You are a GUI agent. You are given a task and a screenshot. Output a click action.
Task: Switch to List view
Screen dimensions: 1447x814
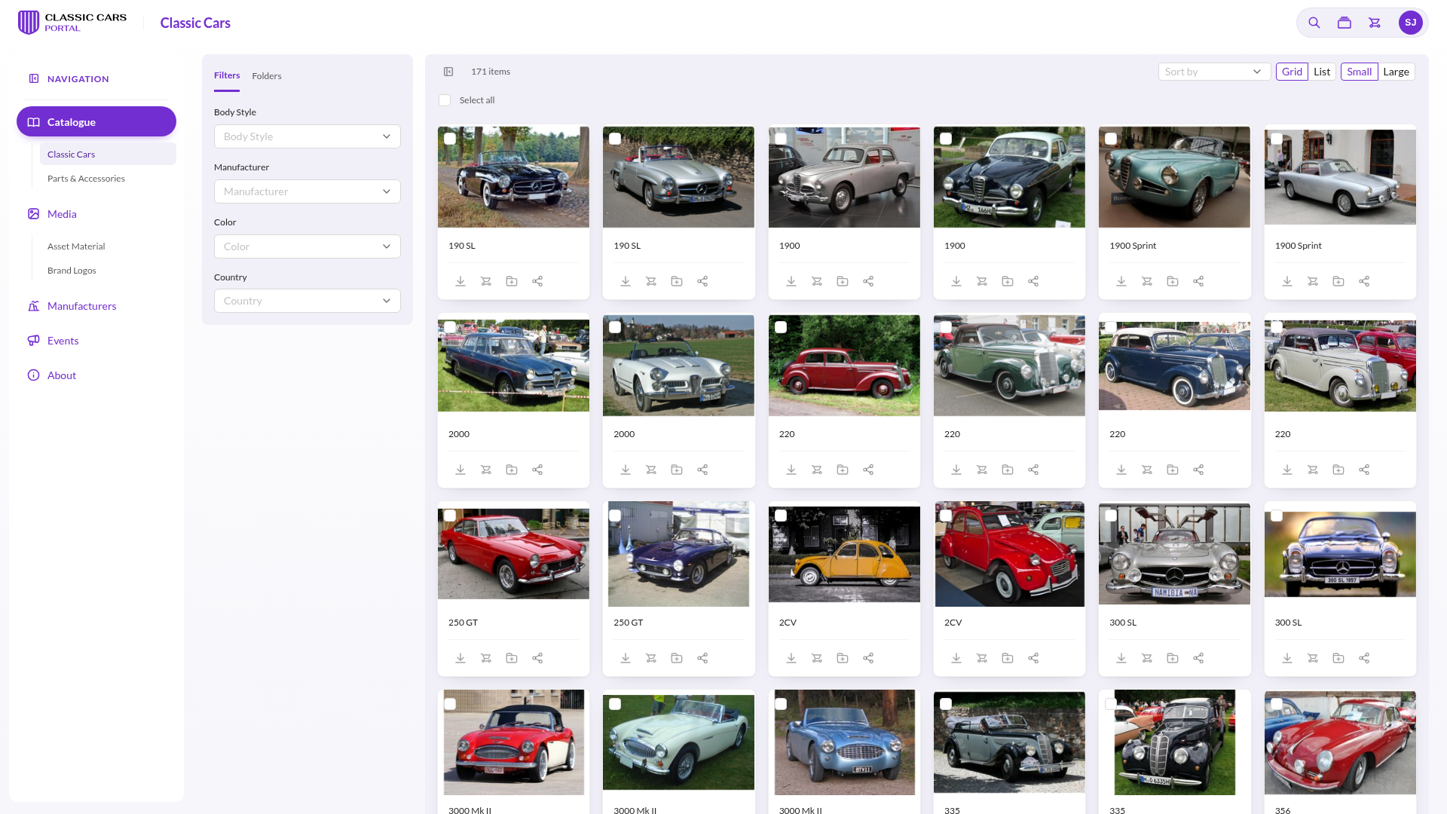pyautogui.click(x=1322, y=72)
